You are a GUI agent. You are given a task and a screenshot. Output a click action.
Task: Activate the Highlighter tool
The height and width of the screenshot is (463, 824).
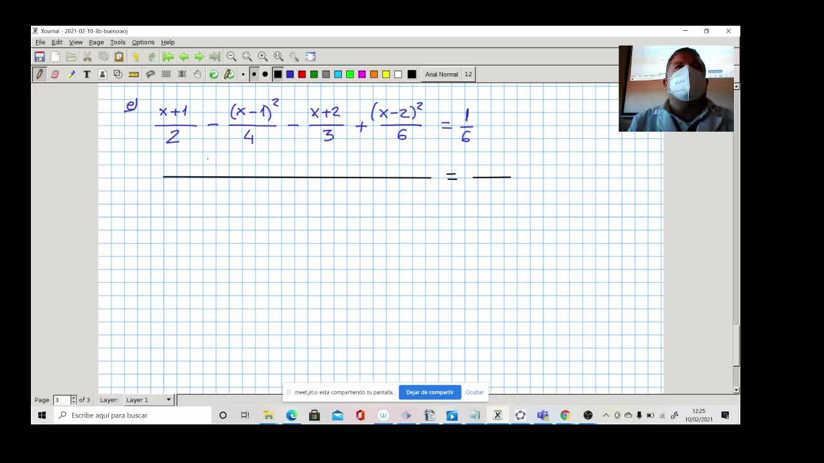coord(71,75)
